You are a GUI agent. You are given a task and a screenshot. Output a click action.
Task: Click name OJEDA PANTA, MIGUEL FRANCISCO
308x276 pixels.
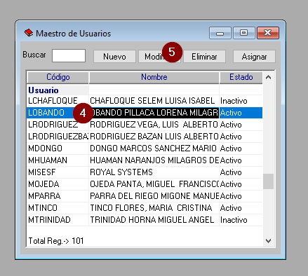154,184
